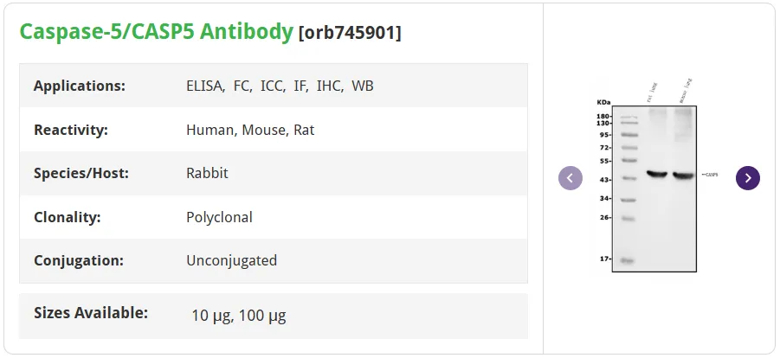
Task: Go to the previous product image
Action: point(570,178)
